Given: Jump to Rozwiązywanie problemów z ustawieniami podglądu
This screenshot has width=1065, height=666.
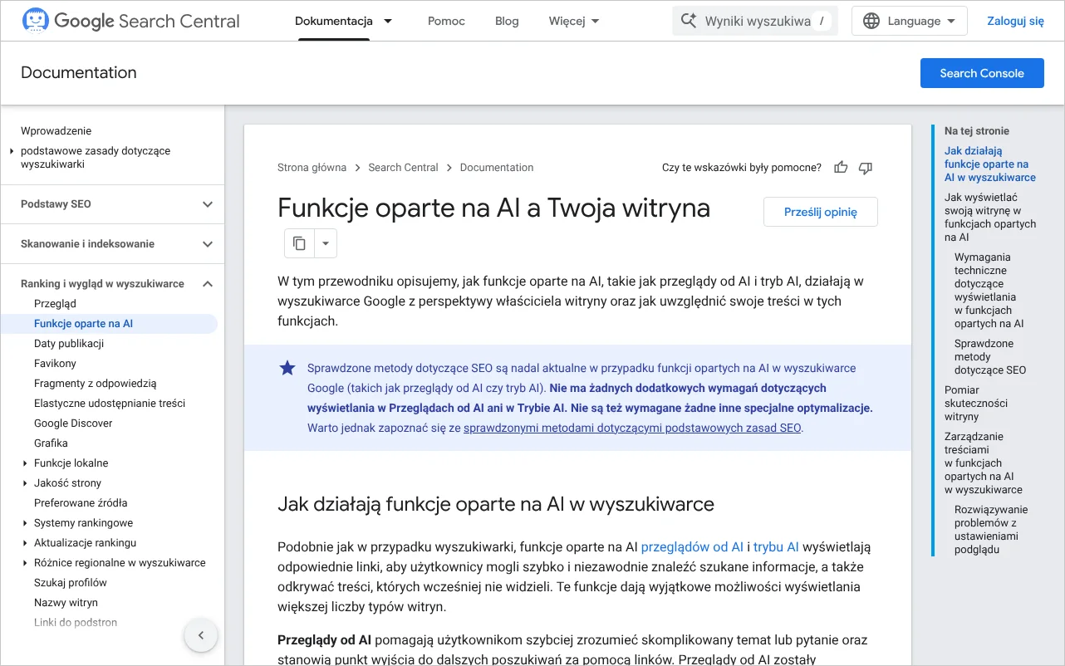Looking at the screenshot, I should 991,530.
